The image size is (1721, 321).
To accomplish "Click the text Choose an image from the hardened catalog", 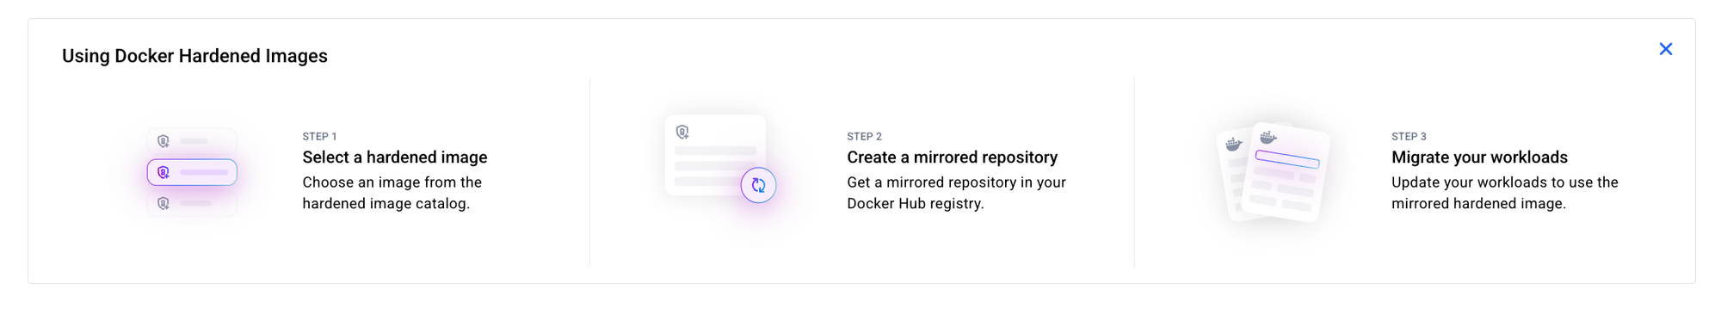I will pos(392,193).
